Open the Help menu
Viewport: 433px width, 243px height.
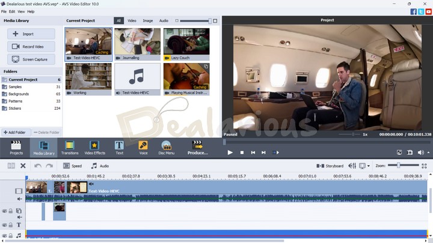tap(31, 11)
